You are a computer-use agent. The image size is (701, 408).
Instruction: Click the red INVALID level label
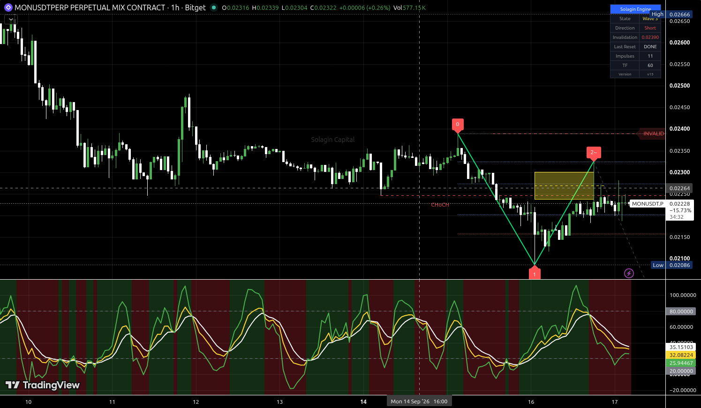pyautogui.click(x=652, y=134)
